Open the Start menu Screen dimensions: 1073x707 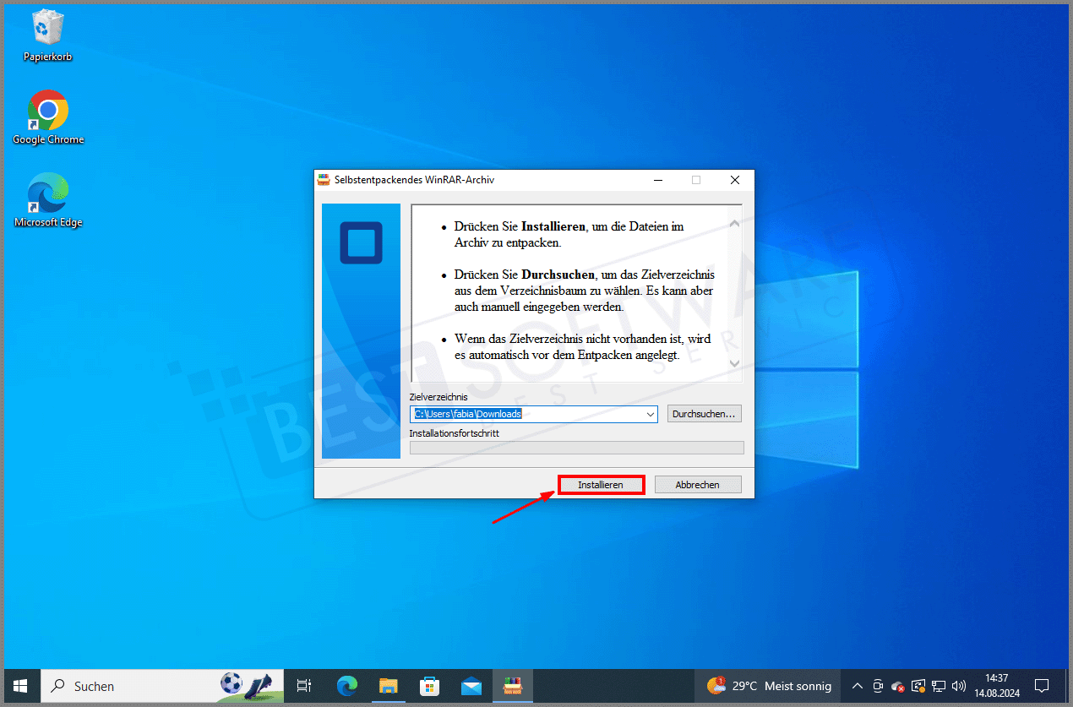coord(19,686)
